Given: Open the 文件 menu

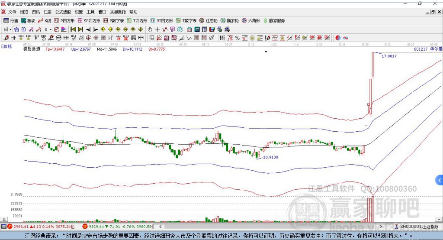Looking at the screenshot, I should click(12, 12).
